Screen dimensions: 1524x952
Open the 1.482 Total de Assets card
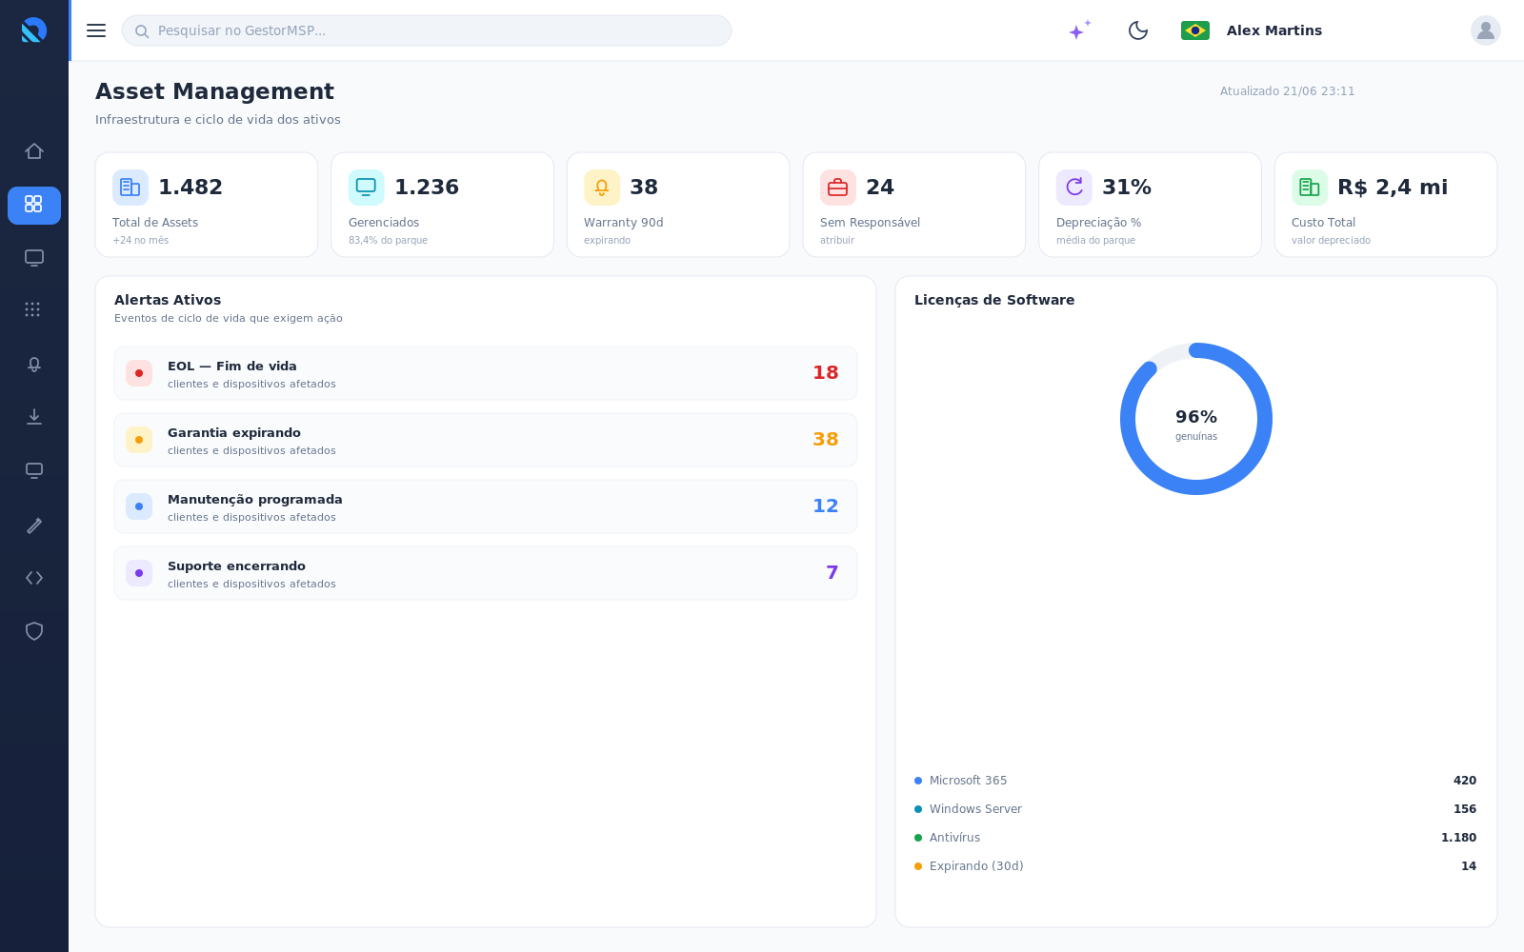207,205
